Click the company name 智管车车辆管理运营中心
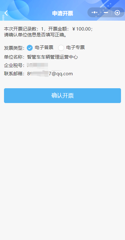125x240 pixels. tap(52, 57)
